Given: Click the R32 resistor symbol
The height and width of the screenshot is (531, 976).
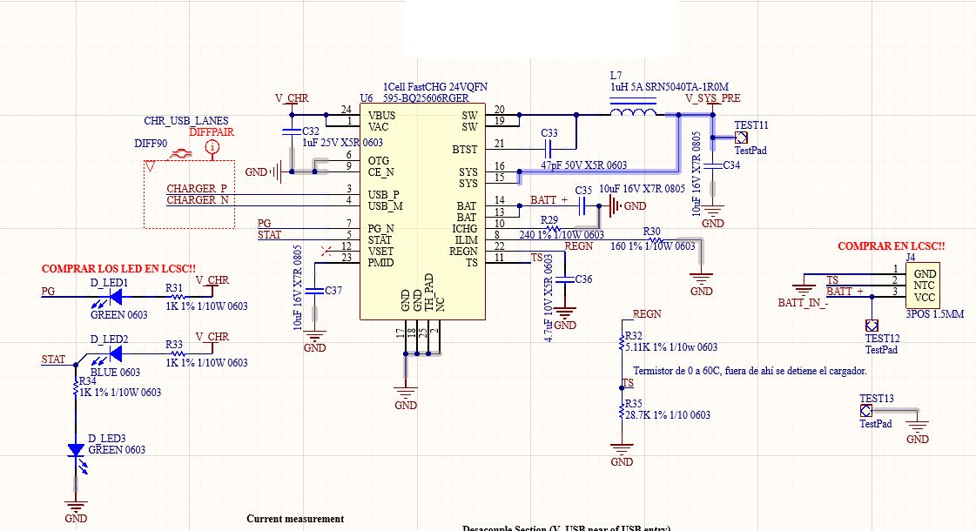Looking at the screenshot, I should 621,343.
